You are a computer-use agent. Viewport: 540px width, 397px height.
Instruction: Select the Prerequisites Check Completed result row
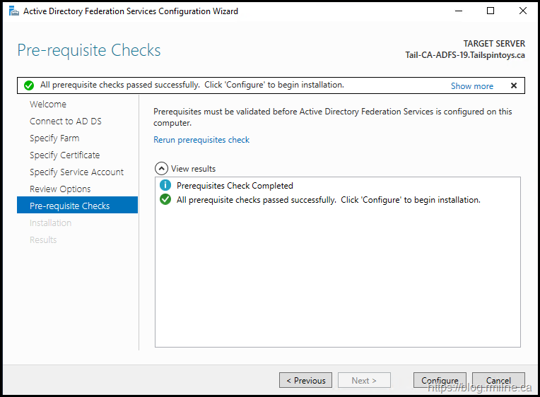(x=234, y=186)
